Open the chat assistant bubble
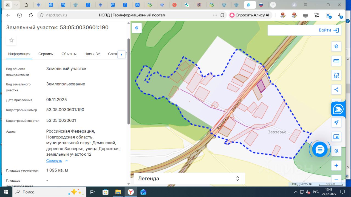 pos(320,149)
